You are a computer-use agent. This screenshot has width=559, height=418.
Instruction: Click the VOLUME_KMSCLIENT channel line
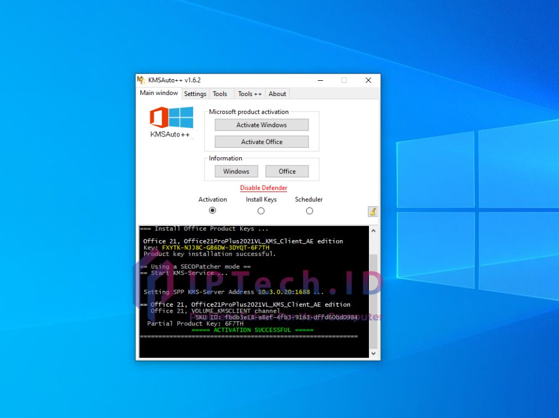tap(215, 310)
